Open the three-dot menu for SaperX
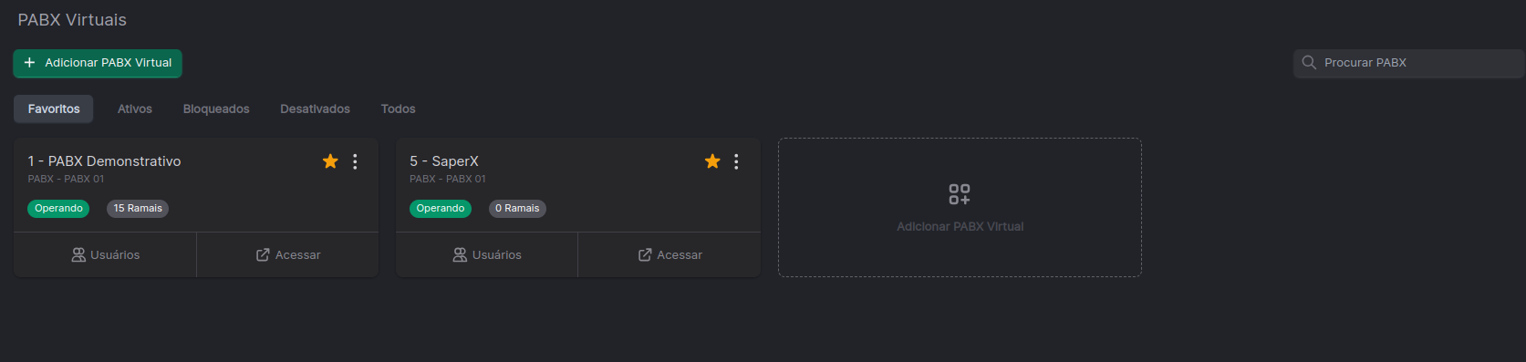The height and width of the screenshot is (362, 1526). pos(736,161)
